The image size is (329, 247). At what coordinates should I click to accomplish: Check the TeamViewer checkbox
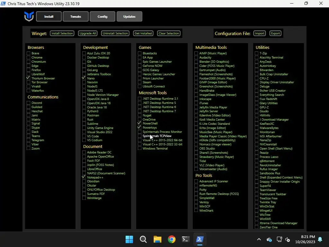256,190
